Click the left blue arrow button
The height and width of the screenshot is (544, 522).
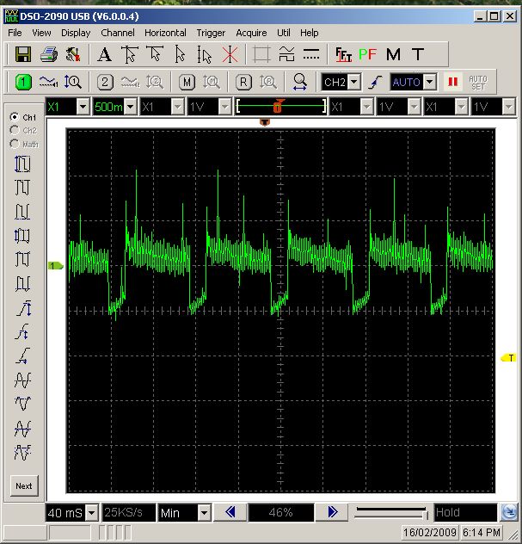230,512
